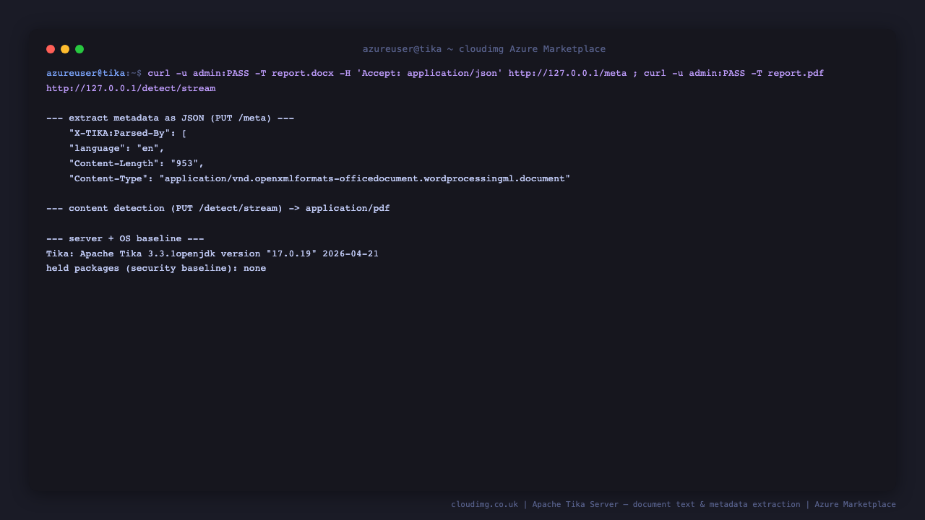The width and height of the screenshot is (925, 520).
Task: Click the 'held packages (security baseline): none' line
Action: [x=156, y=268]
